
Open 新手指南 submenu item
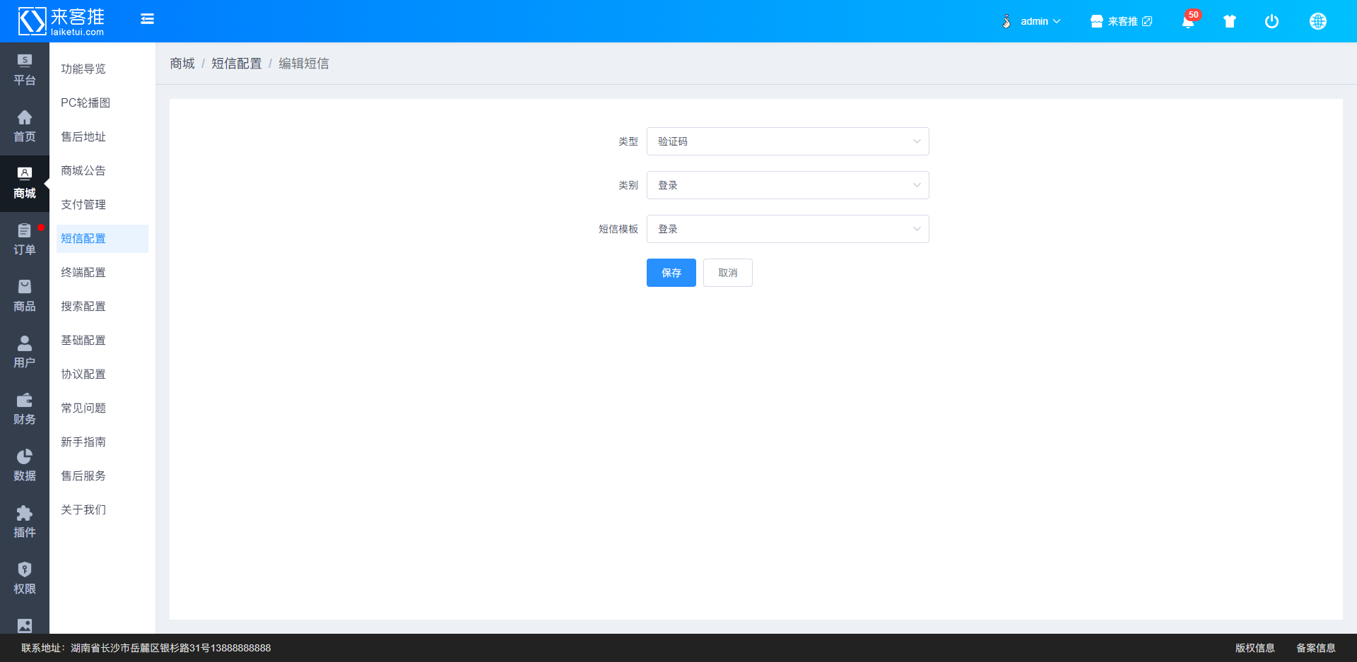point(102,442)
